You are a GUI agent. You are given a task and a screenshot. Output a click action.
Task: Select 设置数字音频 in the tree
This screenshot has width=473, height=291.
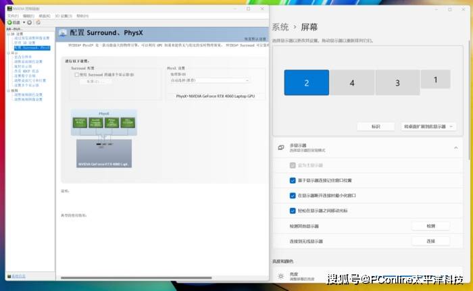[x=25, y=76]
